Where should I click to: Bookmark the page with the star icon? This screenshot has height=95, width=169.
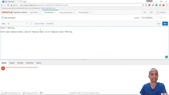pos(146,5)
